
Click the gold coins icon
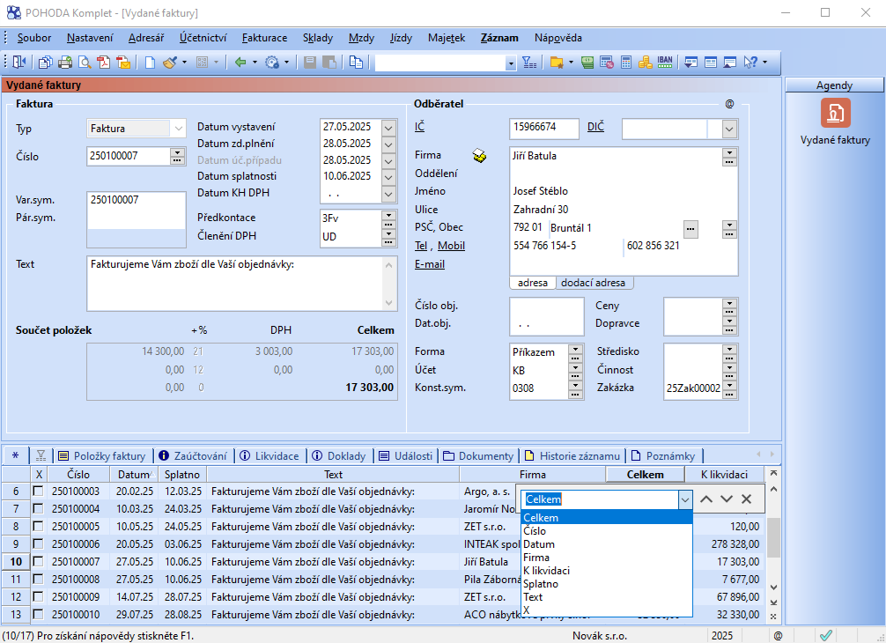coord(646,63)
